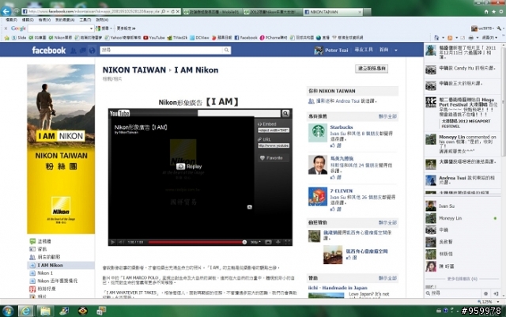
Task: Open the account dropdown arrow in Facebook header
Action: (395, 51)
